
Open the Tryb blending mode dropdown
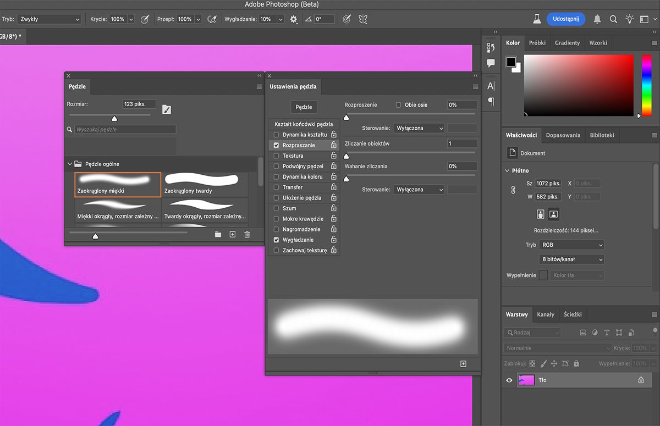[x=49, y=19]
